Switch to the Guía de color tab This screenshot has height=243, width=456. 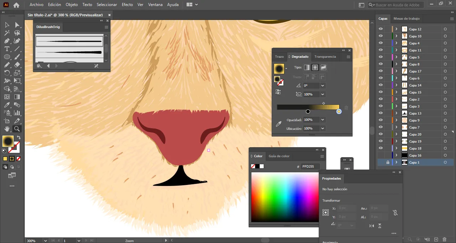point(279,156)
